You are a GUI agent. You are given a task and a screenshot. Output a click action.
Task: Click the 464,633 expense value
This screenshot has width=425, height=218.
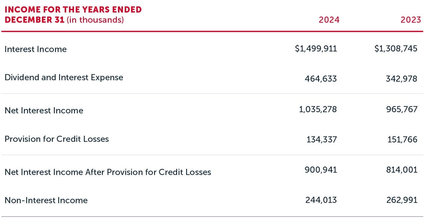click(x=321, y=79)
